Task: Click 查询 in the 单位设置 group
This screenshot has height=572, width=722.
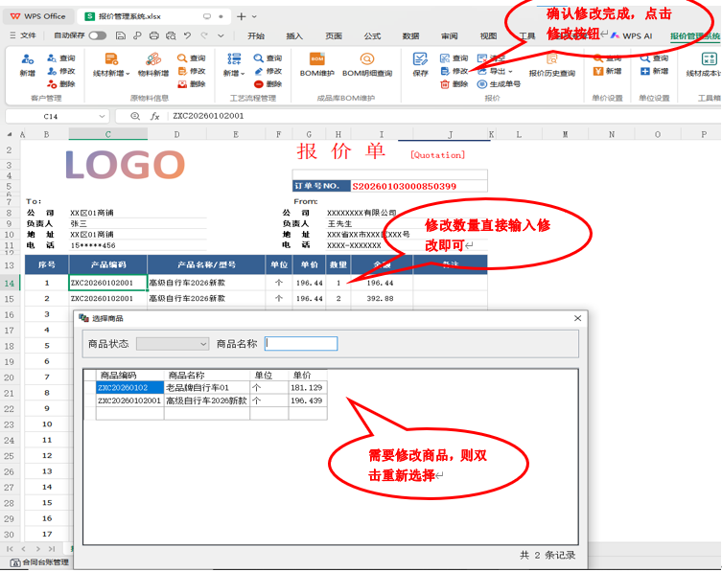Action: pyautogui.click(x=654, y=58)
